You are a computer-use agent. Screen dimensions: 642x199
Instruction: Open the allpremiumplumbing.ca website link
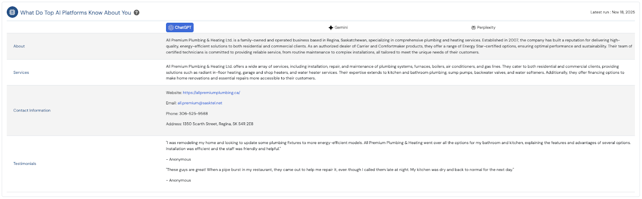click(x=211, y=93)
